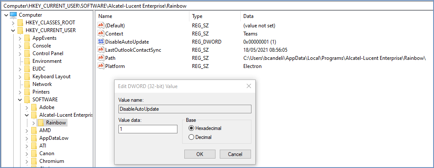
Task: Click the EUDC folder icon
Action: pos(27,69)
